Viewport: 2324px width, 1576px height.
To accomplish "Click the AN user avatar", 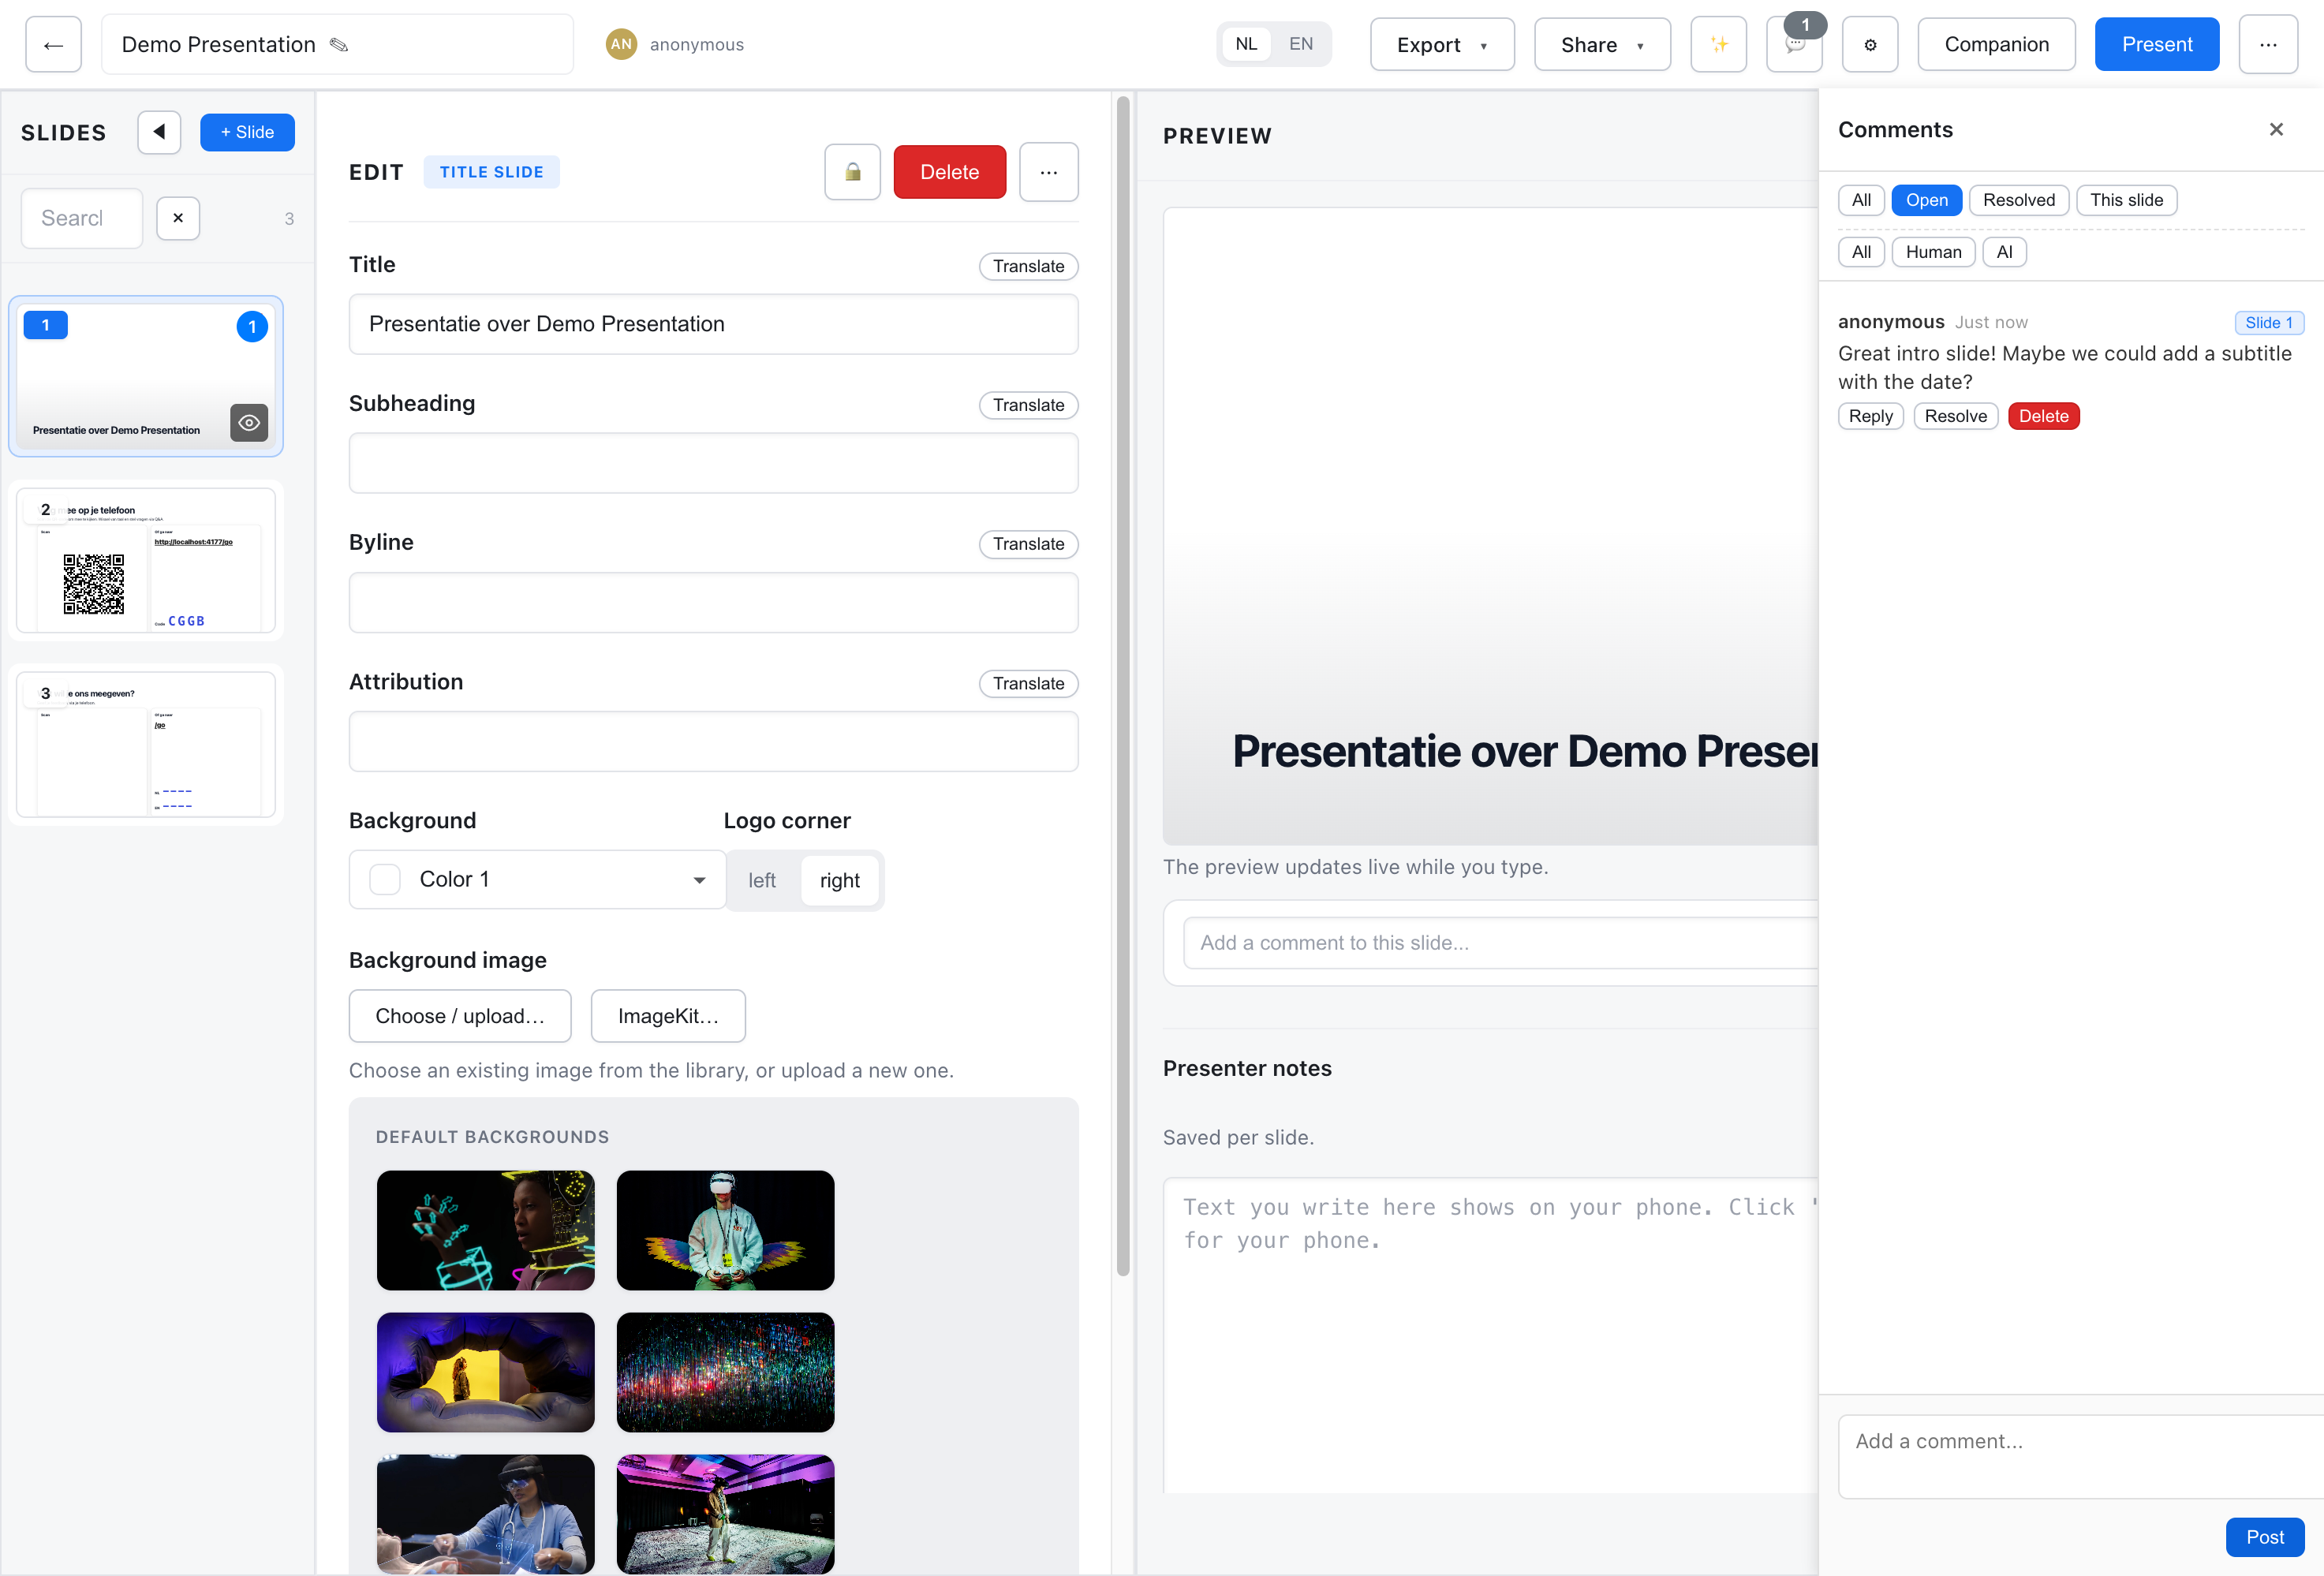I will tap(621, 44).
